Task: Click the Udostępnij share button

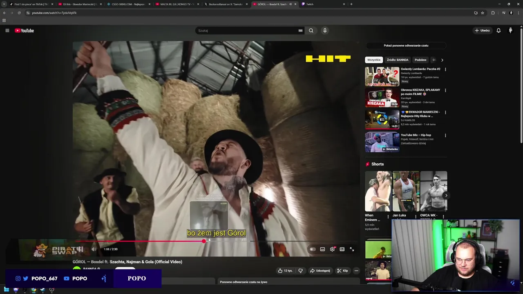Action: (320, 271)
